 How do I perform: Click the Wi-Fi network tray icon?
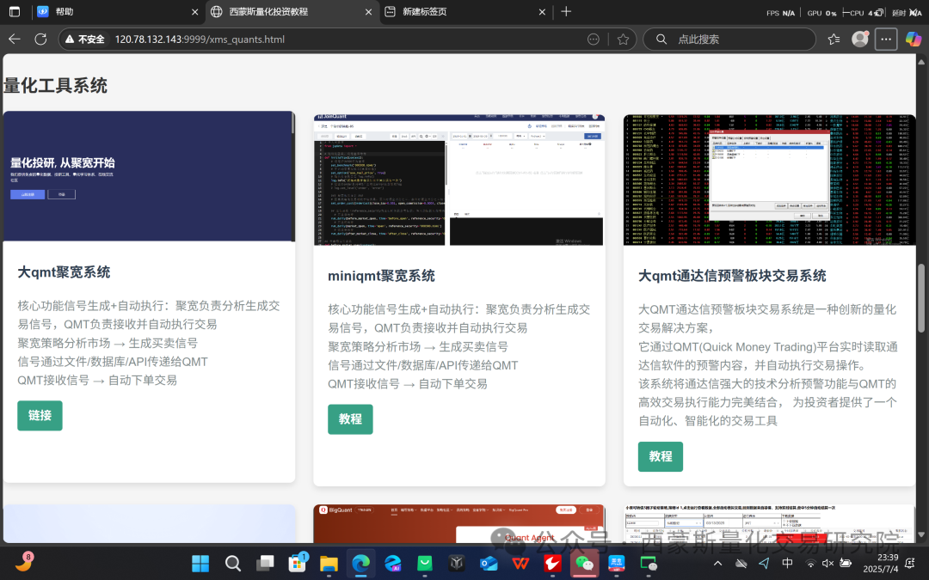[x=810, y=564]
